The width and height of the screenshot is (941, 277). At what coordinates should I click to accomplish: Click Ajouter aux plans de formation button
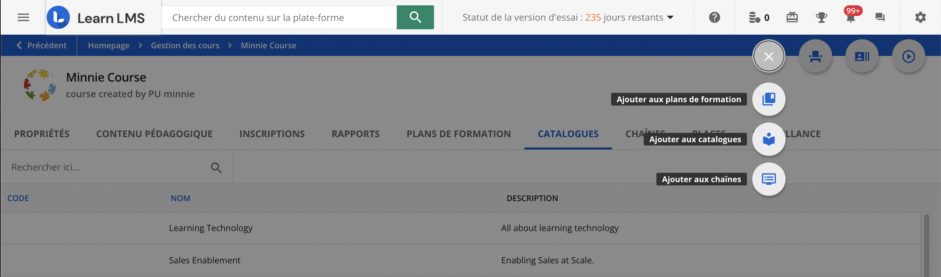[x=769, y=99]
